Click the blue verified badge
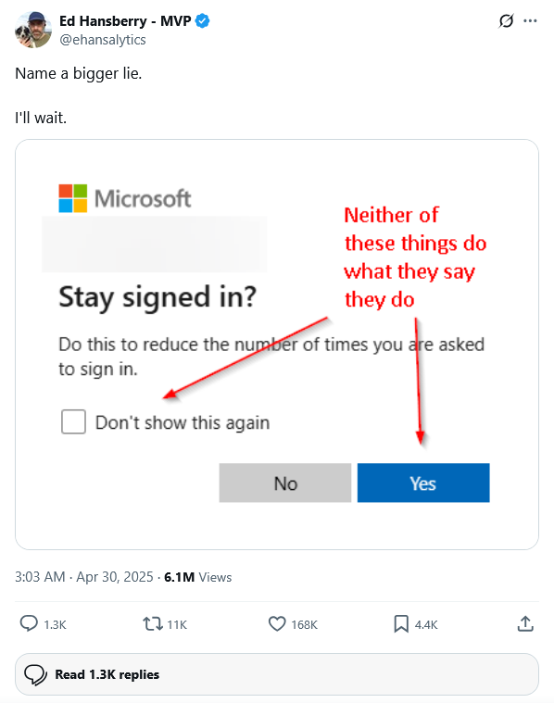 [203, 20]
